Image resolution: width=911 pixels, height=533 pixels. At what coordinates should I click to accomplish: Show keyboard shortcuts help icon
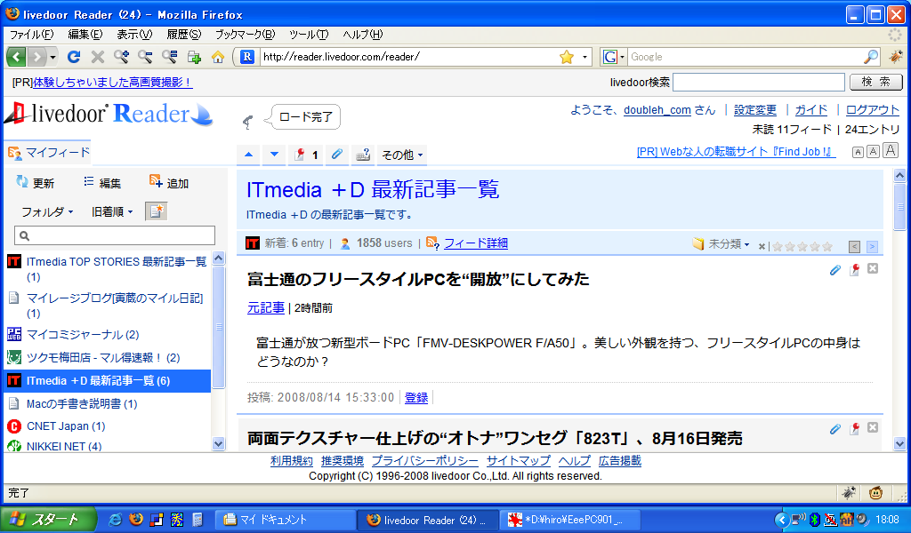363,155
